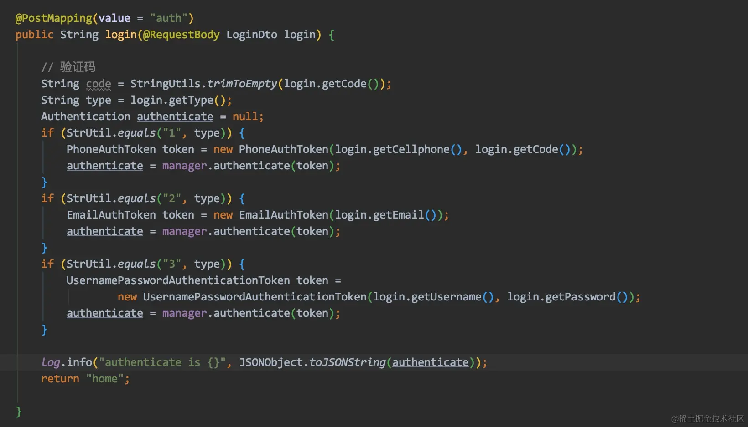The width and height of the screenshot is (748, 427).
Task: Click the return keyword
Action: pyautogui.click(x=60, y=379)
